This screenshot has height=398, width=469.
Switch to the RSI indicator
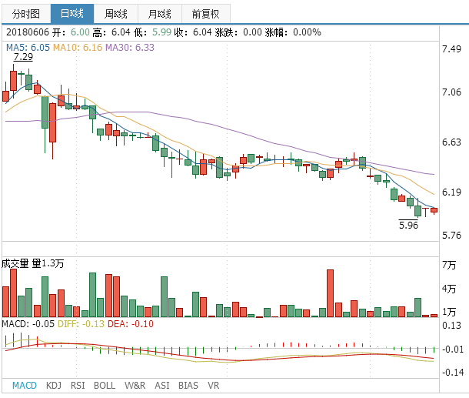78,385
